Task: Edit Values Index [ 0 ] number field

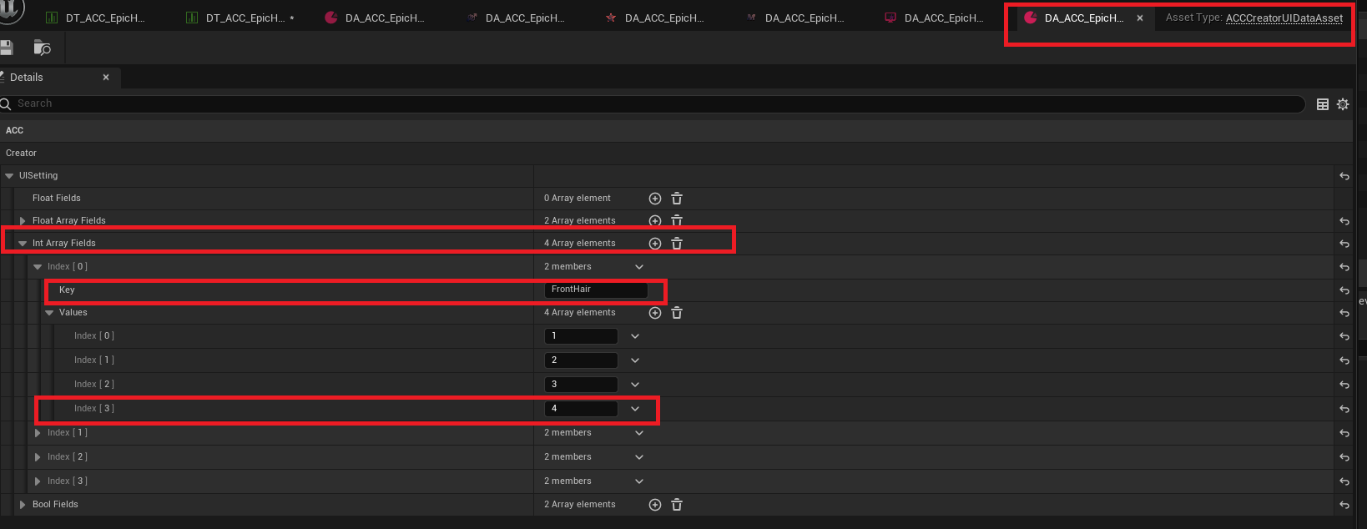Action: [x=581, y=336]
